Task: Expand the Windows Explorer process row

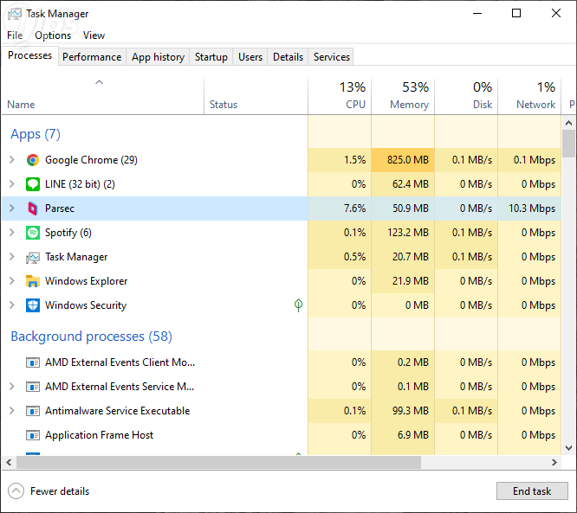Action: point(12,281)
